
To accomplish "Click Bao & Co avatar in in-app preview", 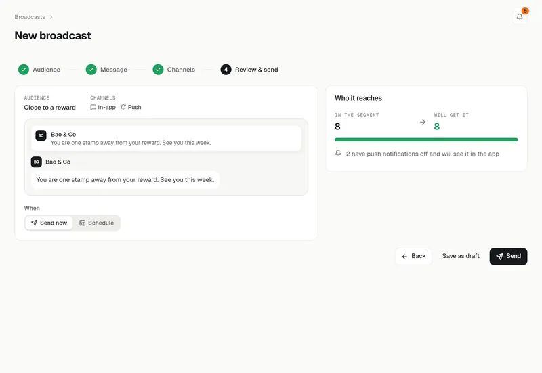I will [x=37, y=162].
